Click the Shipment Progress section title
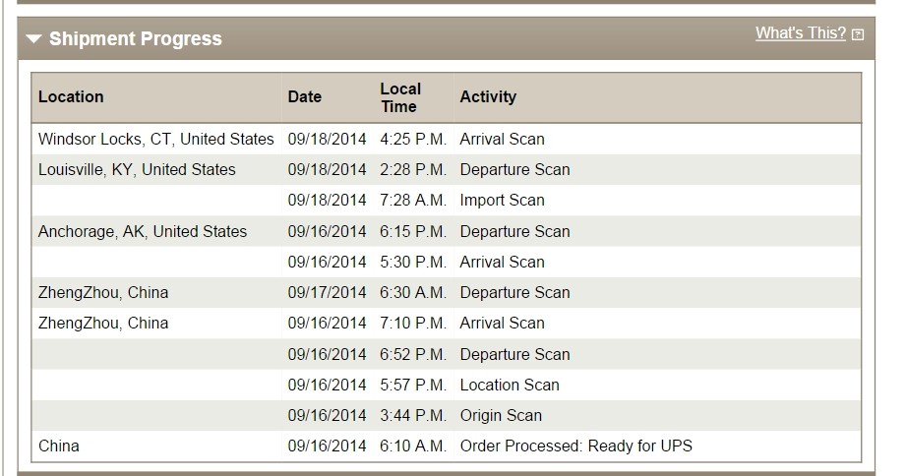Viewport: 906px width, 476px height. pyautogui.click(x=135, y=39)
